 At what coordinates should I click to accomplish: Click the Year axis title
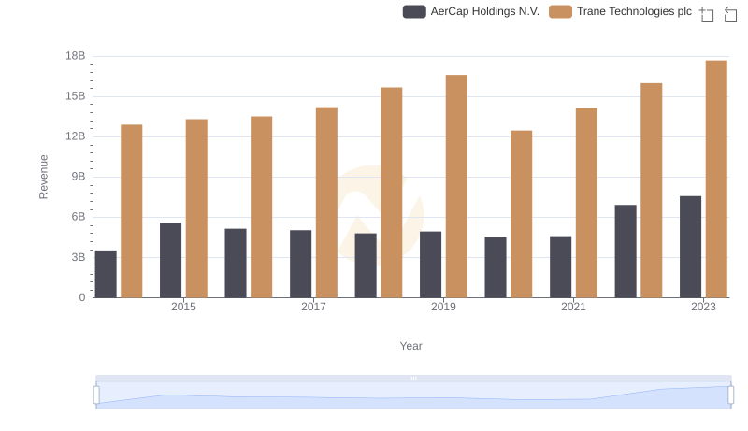click(410, 346)
